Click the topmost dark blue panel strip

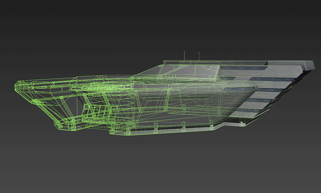click(243, 68)
